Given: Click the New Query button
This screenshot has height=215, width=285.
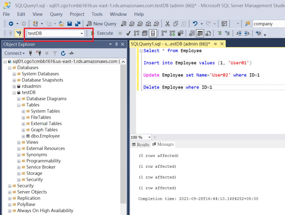Looking at the screenshot, I should pos(101,24).
